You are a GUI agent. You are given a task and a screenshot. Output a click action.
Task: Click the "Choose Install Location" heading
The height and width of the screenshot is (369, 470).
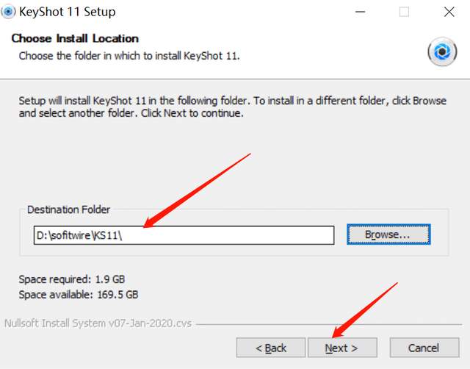point(75,38)
